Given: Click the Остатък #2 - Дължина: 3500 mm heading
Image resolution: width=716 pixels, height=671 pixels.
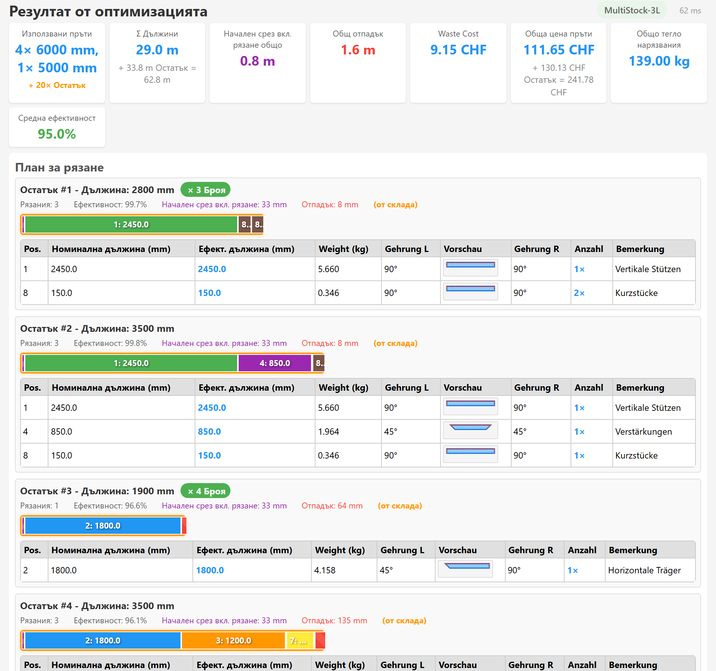Looking at the screenshot, I should (97, 328).
